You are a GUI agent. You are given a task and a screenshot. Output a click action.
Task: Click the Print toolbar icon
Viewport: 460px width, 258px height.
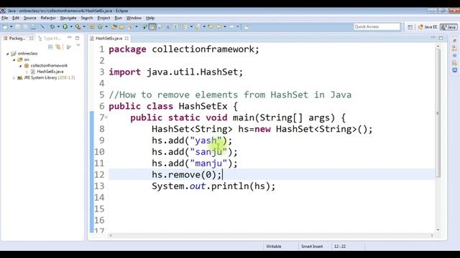coord(33,27)
